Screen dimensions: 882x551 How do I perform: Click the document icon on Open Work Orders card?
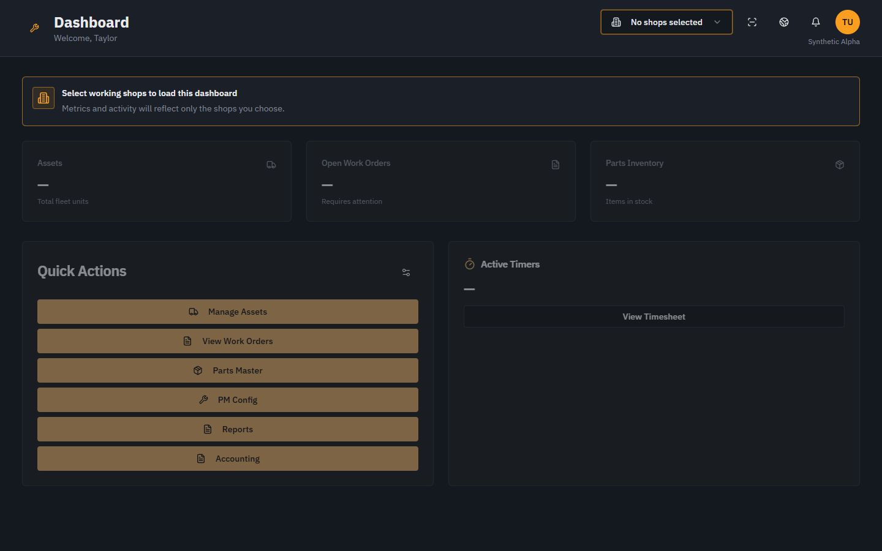556,165
